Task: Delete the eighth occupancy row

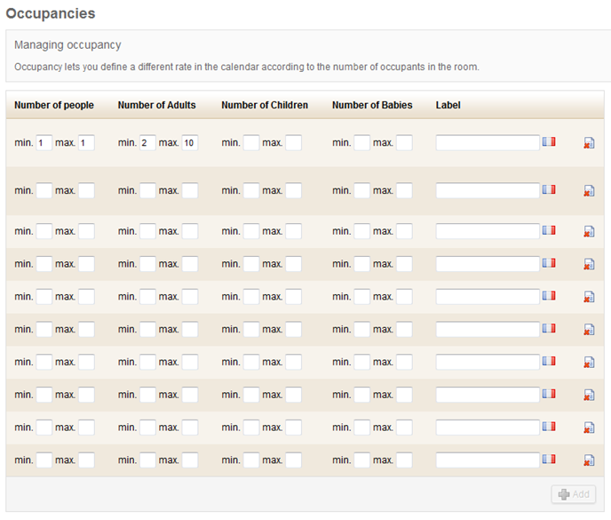Action: click(589, 395)
